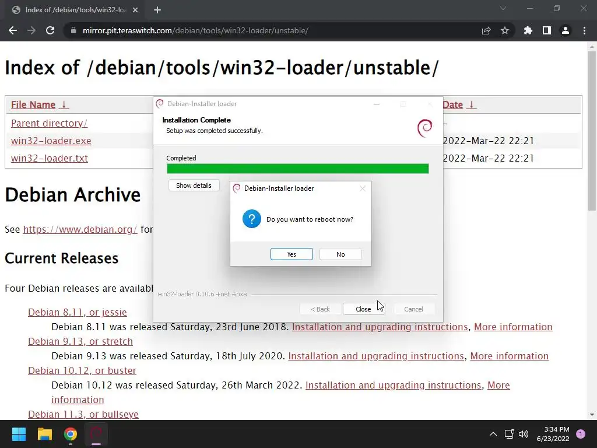Image resolution: width=597 pixels, height=448 pixels.
Task: Show details in installer window
Action: pyautogui.click(x=194, y=185)
